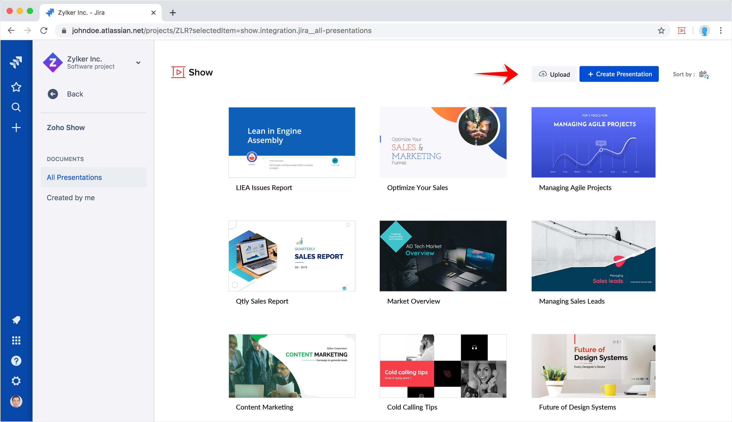Screen dimensions: 732x422
Task: Click the settings gear icon in left sidebar
Action: [x=16, y=380]
